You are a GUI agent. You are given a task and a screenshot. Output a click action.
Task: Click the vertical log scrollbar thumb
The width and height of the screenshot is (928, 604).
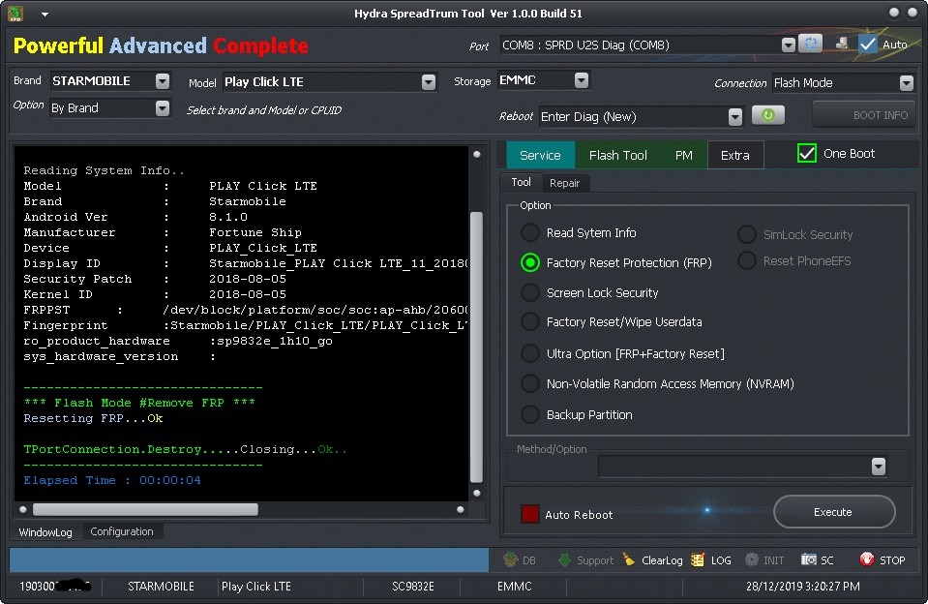click(476, 347)
